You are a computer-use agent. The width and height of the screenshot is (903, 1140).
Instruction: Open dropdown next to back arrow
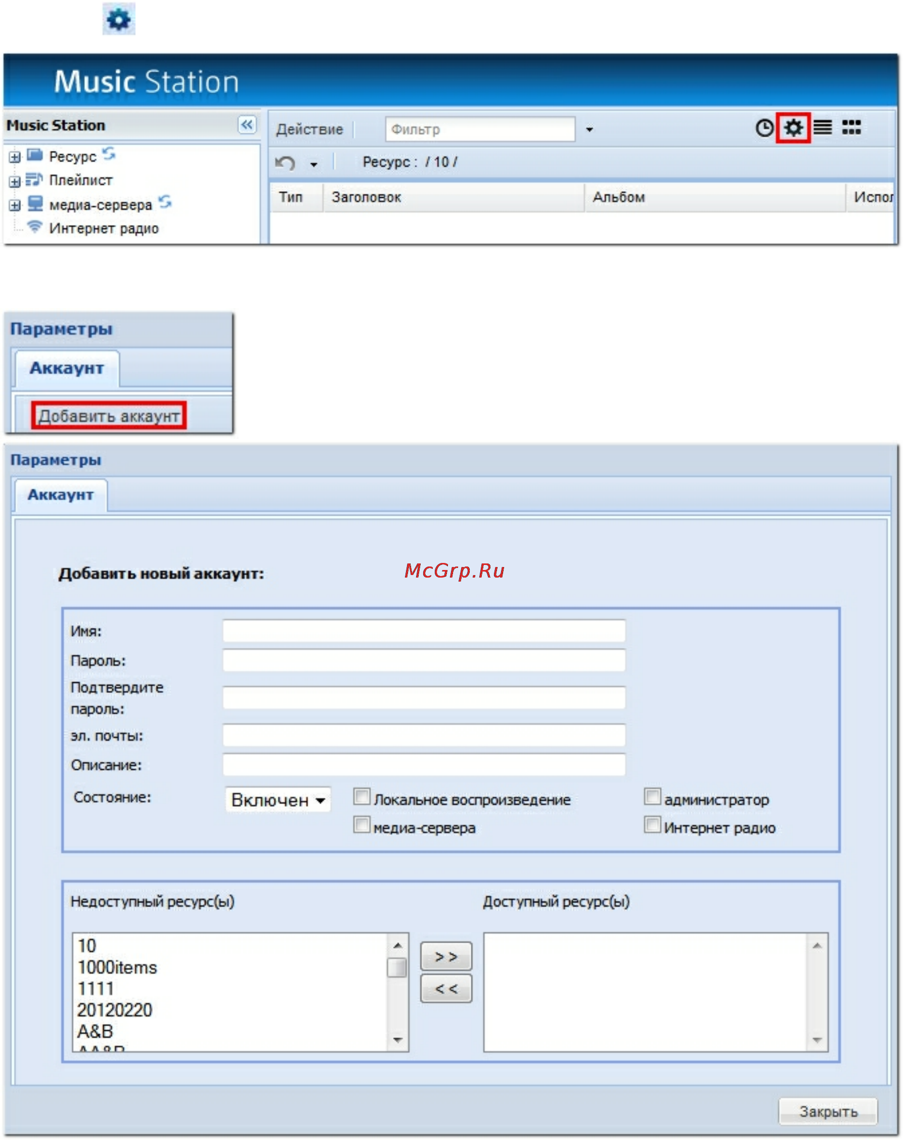(313, 164)
